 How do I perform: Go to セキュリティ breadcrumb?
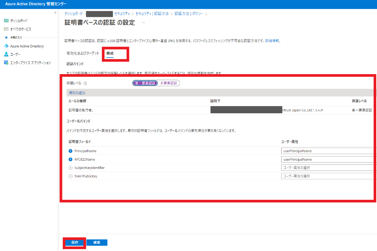(122, 14)
